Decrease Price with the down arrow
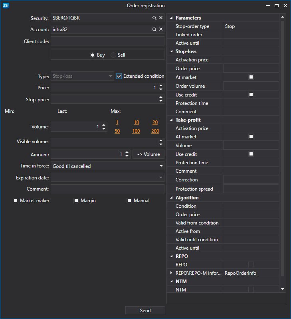 click(x=161, y=89)
